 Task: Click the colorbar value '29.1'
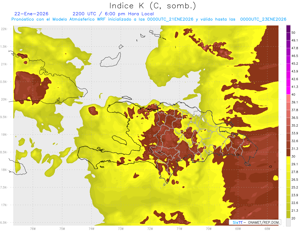pos(295,164)
